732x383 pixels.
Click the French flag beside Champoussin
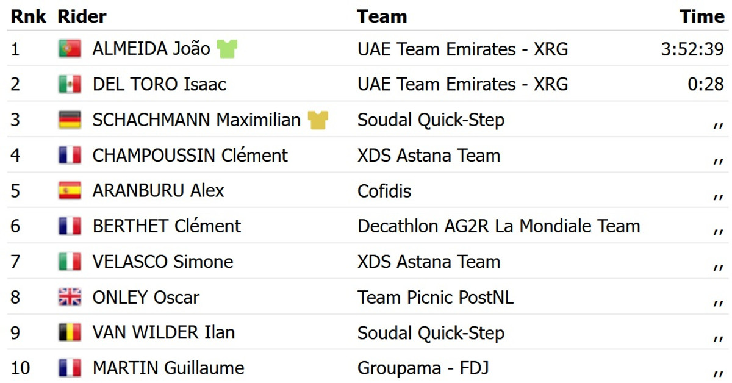coord(70,156)
